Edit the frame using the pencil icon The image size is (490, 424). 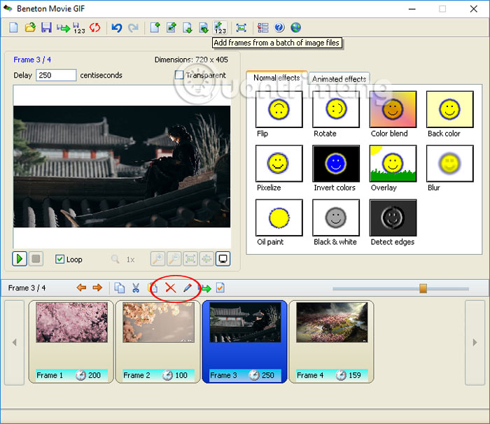pyautogui.click(x=187, y=288)
